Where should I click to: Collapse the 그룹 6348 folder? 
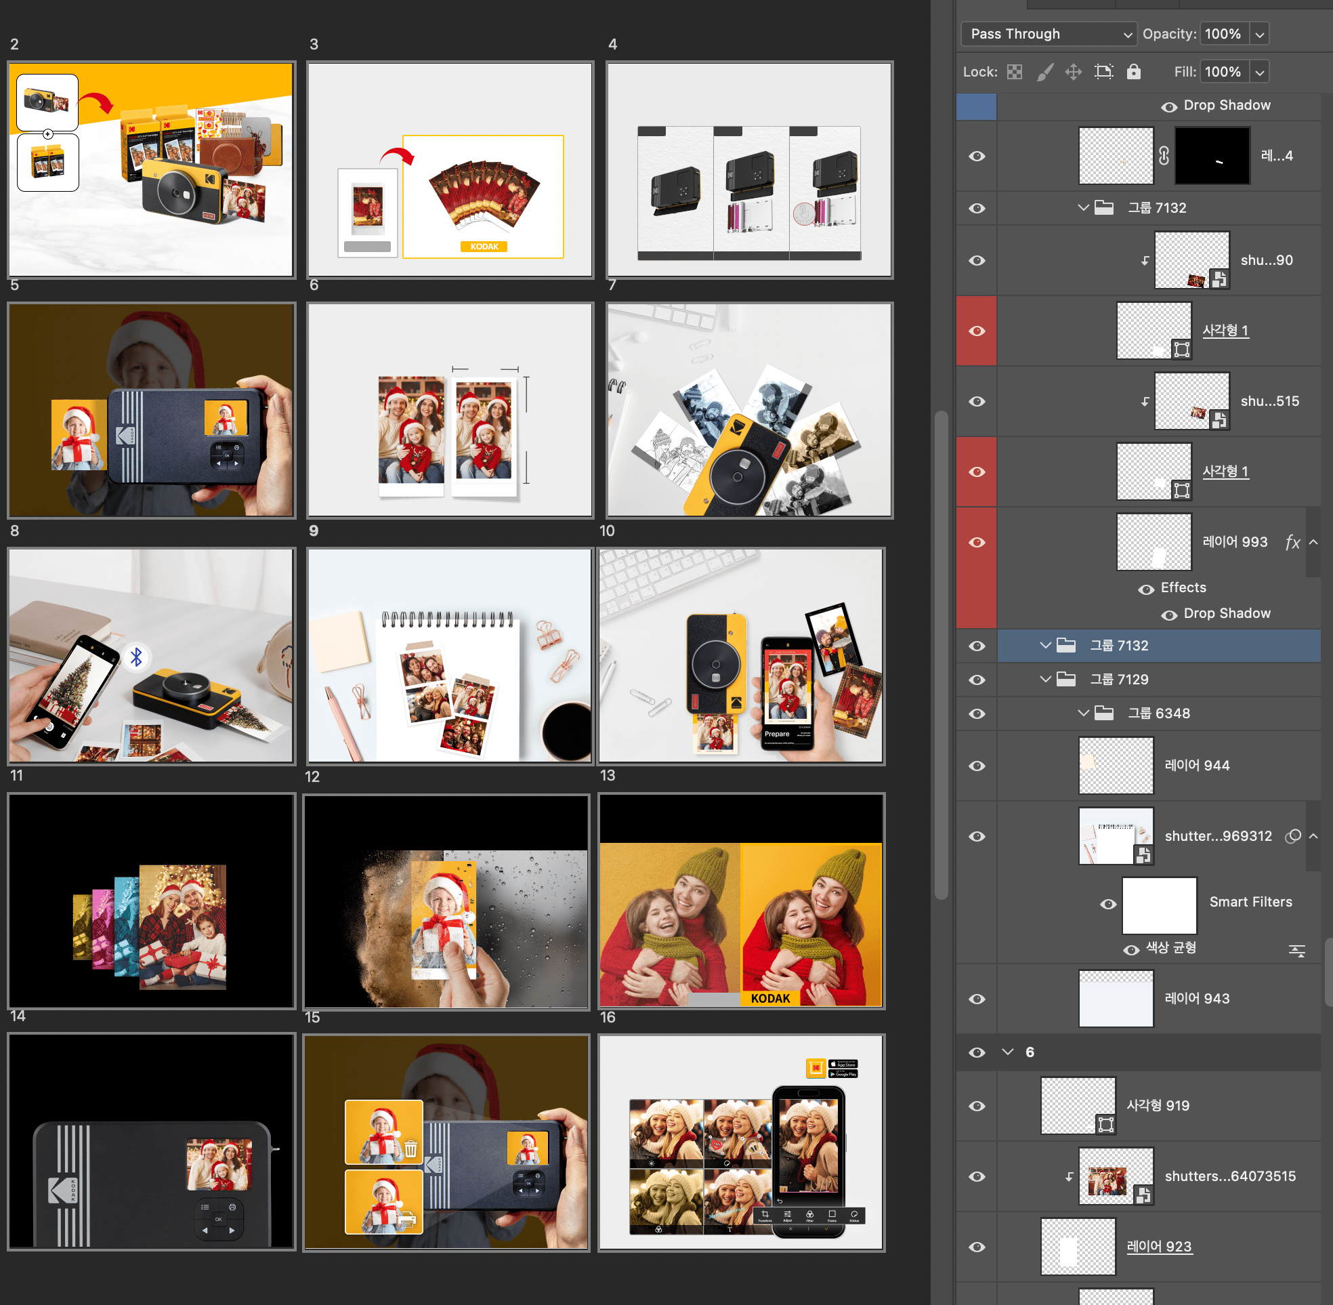tap(1083, 713)
